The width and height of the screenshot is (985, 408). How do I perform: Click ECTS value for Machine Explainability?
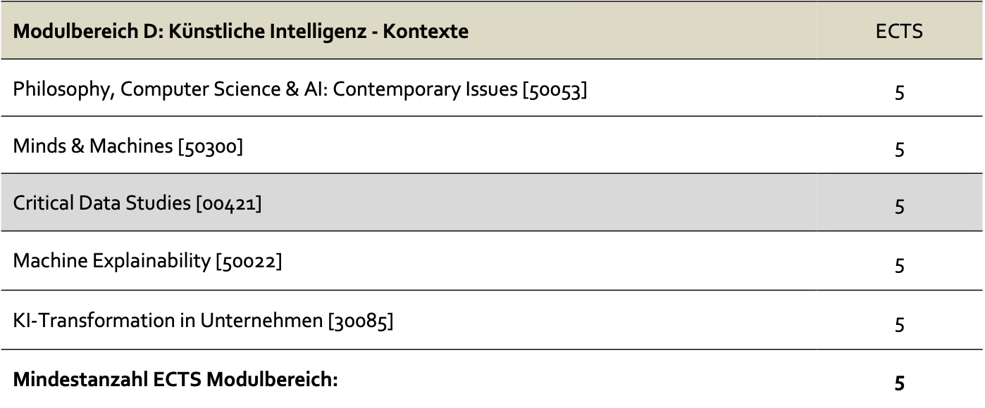pyautogui.click(x=899, y=265)
